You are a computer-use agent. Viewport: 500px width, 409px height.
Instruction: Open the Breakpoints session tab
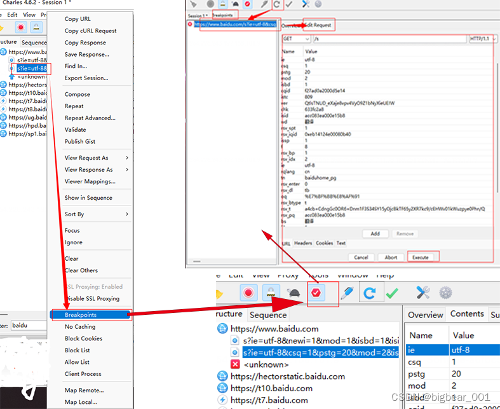coord(223,15)
